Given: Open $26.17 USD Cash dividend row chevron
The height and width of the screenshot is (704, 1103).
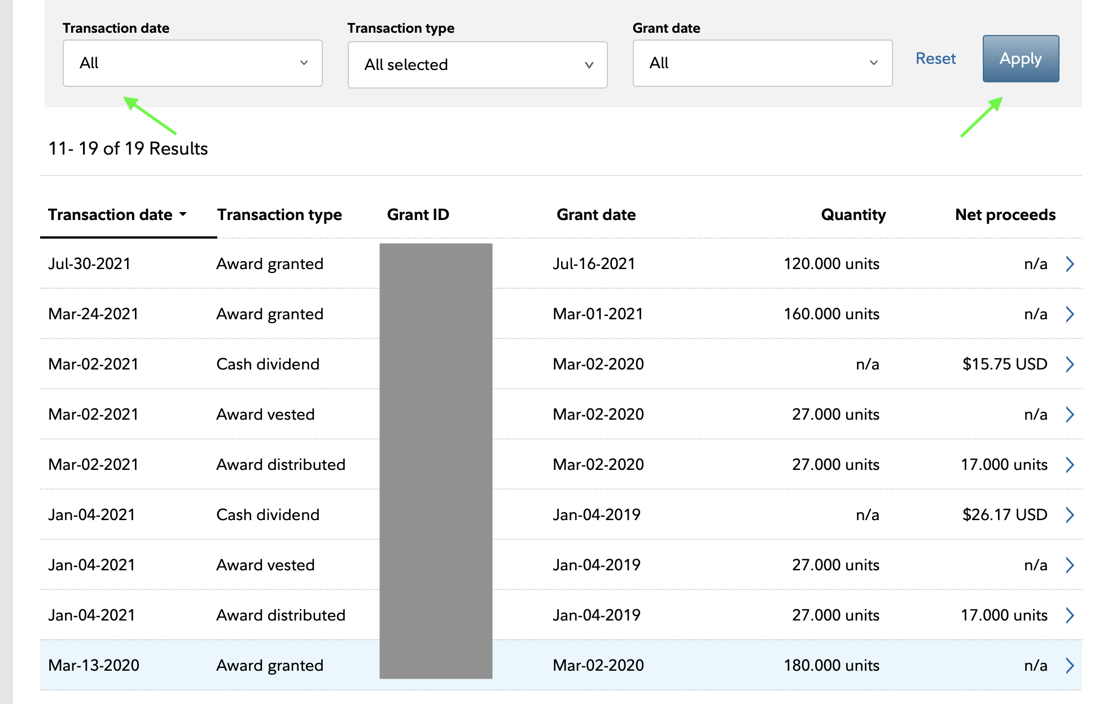Looking at the screenshot, I should pos(1070,515).
